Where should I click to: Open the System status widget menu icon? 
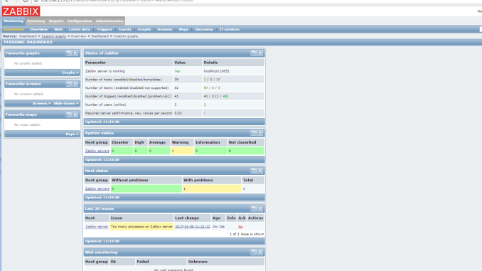pyautogui.click(x=253, y=133)
